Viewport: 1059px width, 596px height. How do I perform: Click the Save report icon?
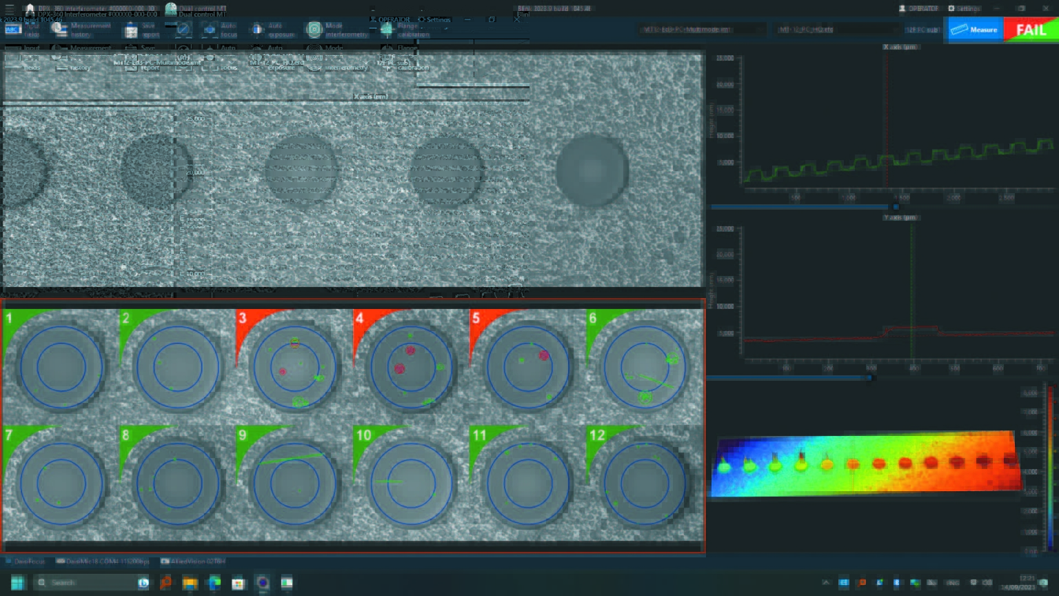[x=131, y=30]
